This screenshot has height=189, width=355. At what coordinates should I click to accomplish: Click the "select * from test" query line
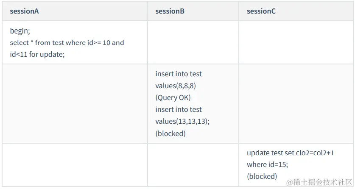coord(67,43)
